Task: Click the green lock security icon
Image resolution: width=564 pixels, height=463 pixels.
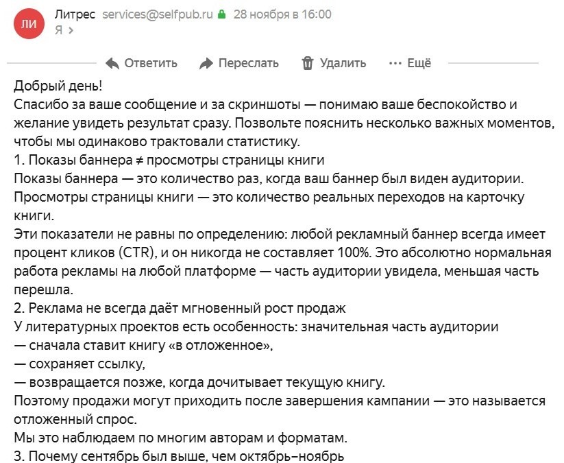Action: [x=221, y=14]
